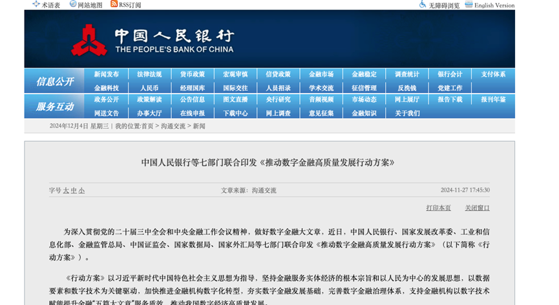Click the 网站地图 globe icon
The width and height of the screenshot is (559, 305).
72,5
